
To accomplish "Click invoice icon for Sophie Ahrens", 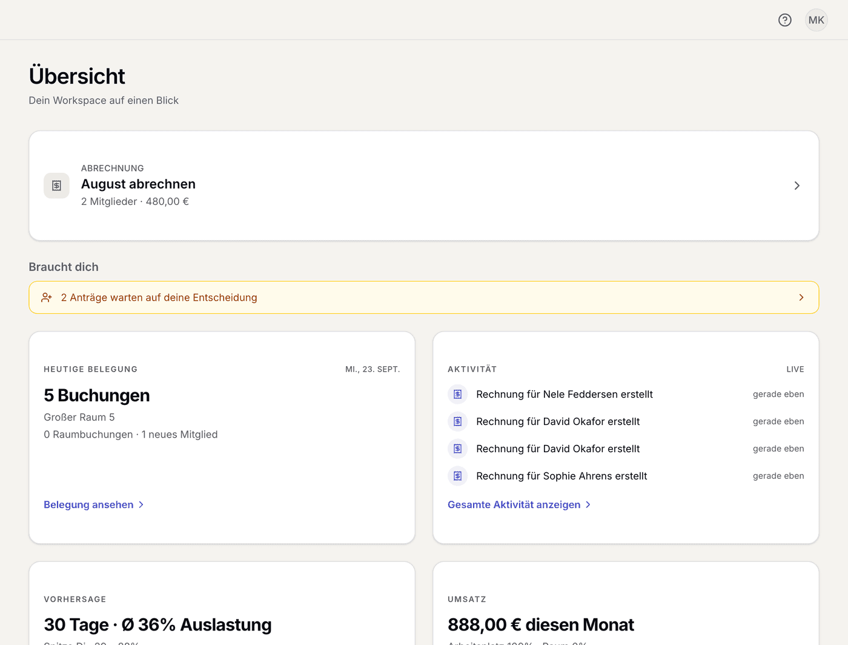I will click(x=457, y=476).
